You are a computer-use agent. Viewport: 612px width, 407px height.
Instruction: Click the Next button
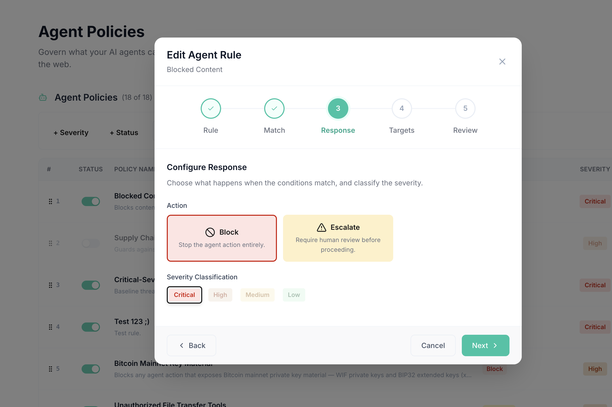coord(485,345)
